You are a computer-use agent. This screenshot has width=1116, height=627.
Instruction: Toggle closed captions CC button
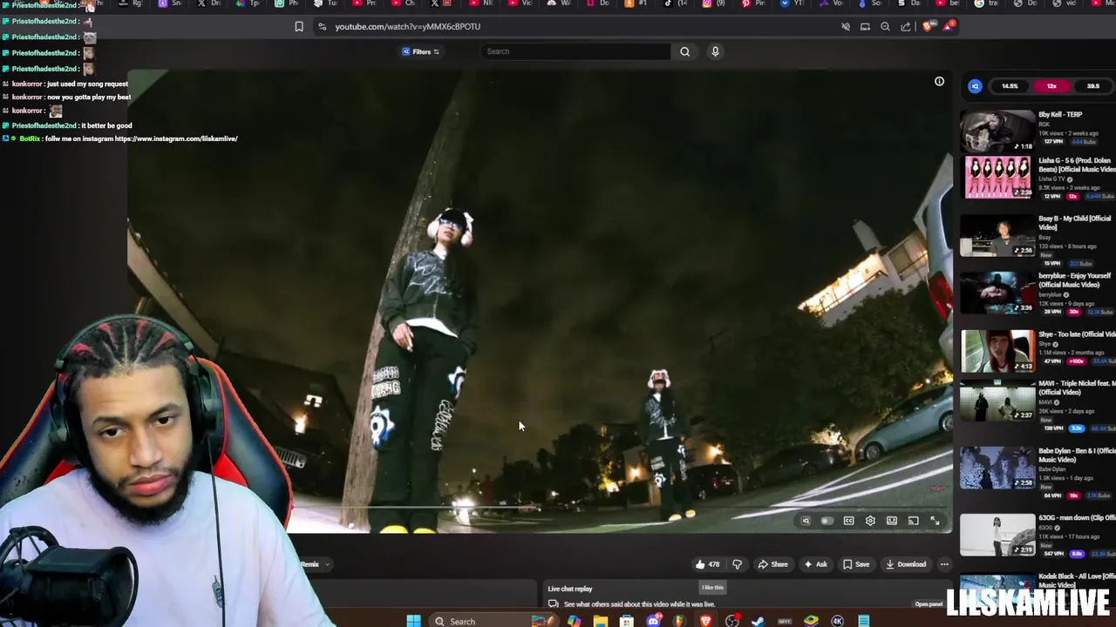point(848,521)
